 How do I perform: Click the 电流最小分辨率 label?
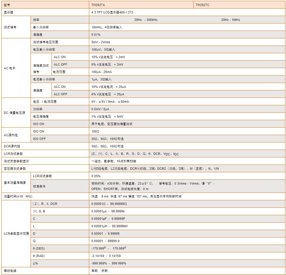pos(44,79)
